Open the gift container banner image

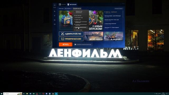[66, 21]
